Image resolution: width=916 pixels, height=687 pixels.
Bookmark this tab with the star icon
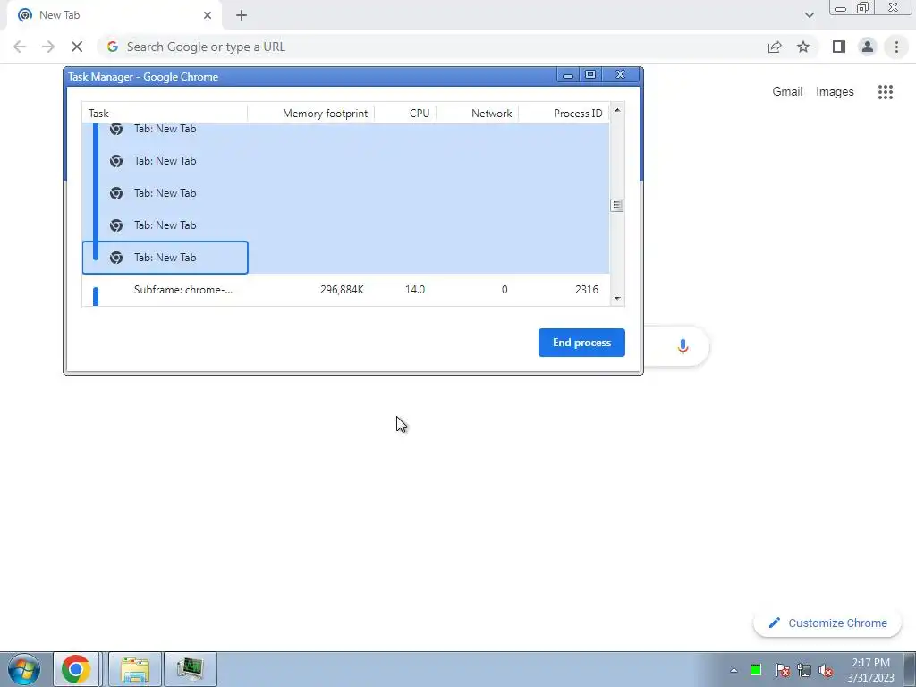803,47
